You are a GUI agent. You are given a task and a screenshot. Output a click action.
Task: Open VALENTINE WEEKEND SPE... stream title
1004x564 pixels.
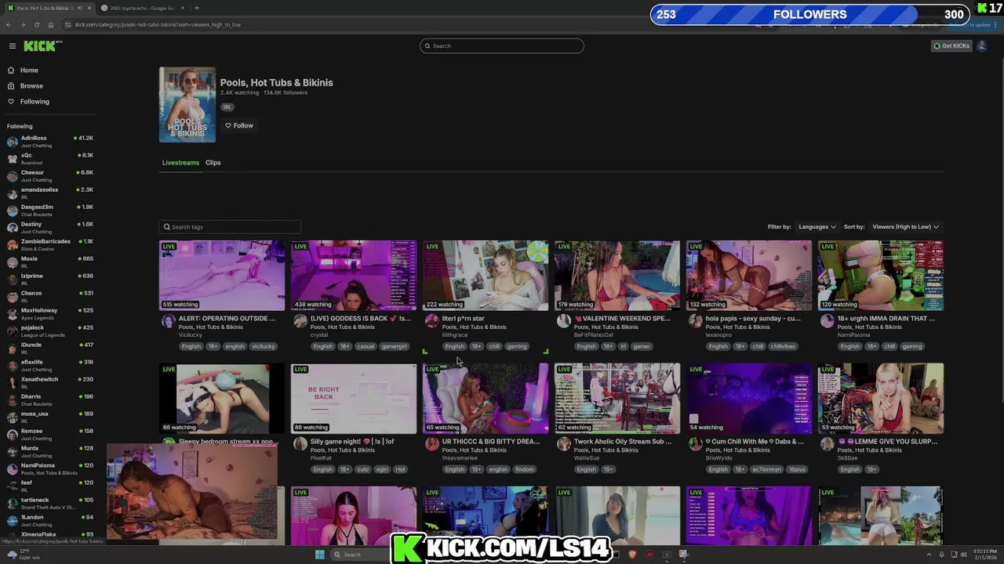click(622, 318)
